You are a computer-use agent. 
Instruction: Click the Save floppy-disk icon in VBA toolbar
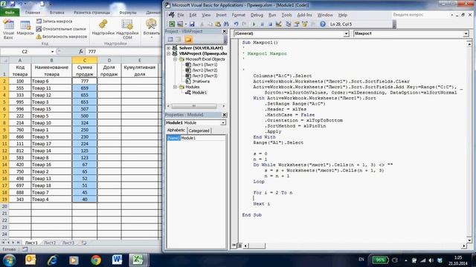point(192,24)
